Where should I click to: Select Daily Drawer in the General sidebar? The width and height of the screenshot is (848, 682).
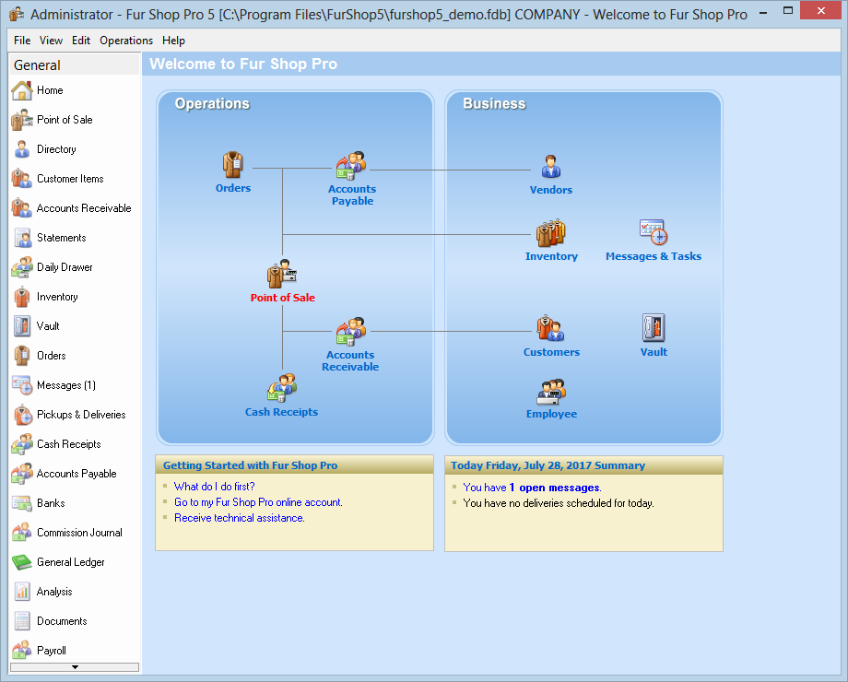(x=65, y=267)
